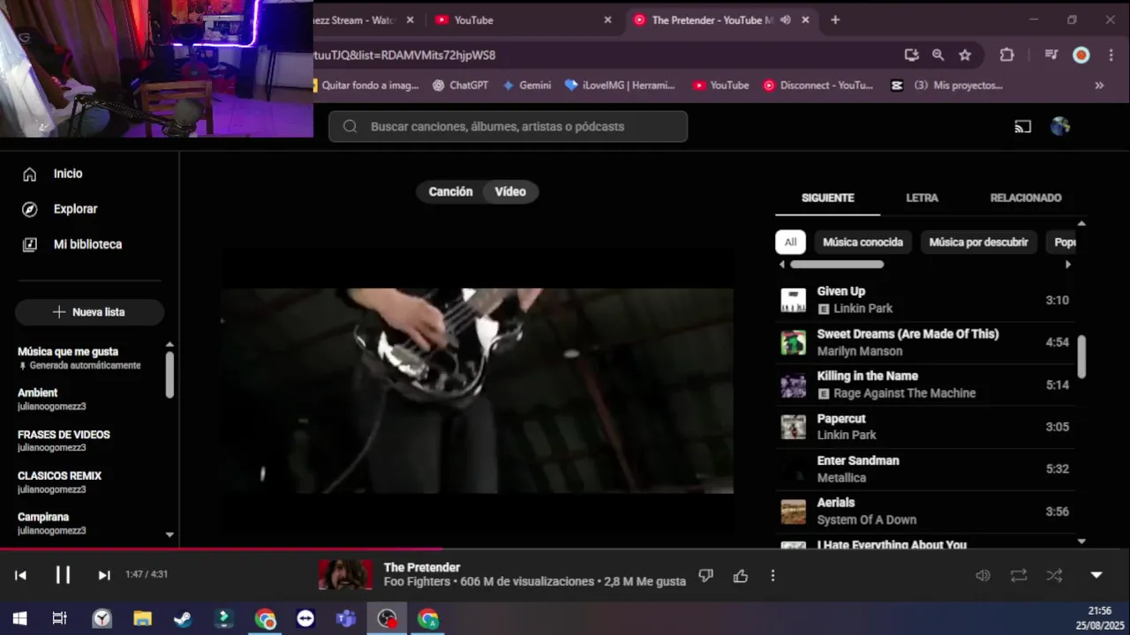Screen dimensions: 1130x635
Task: Open Música que me gusta playlist
Action: coord(79,357)
